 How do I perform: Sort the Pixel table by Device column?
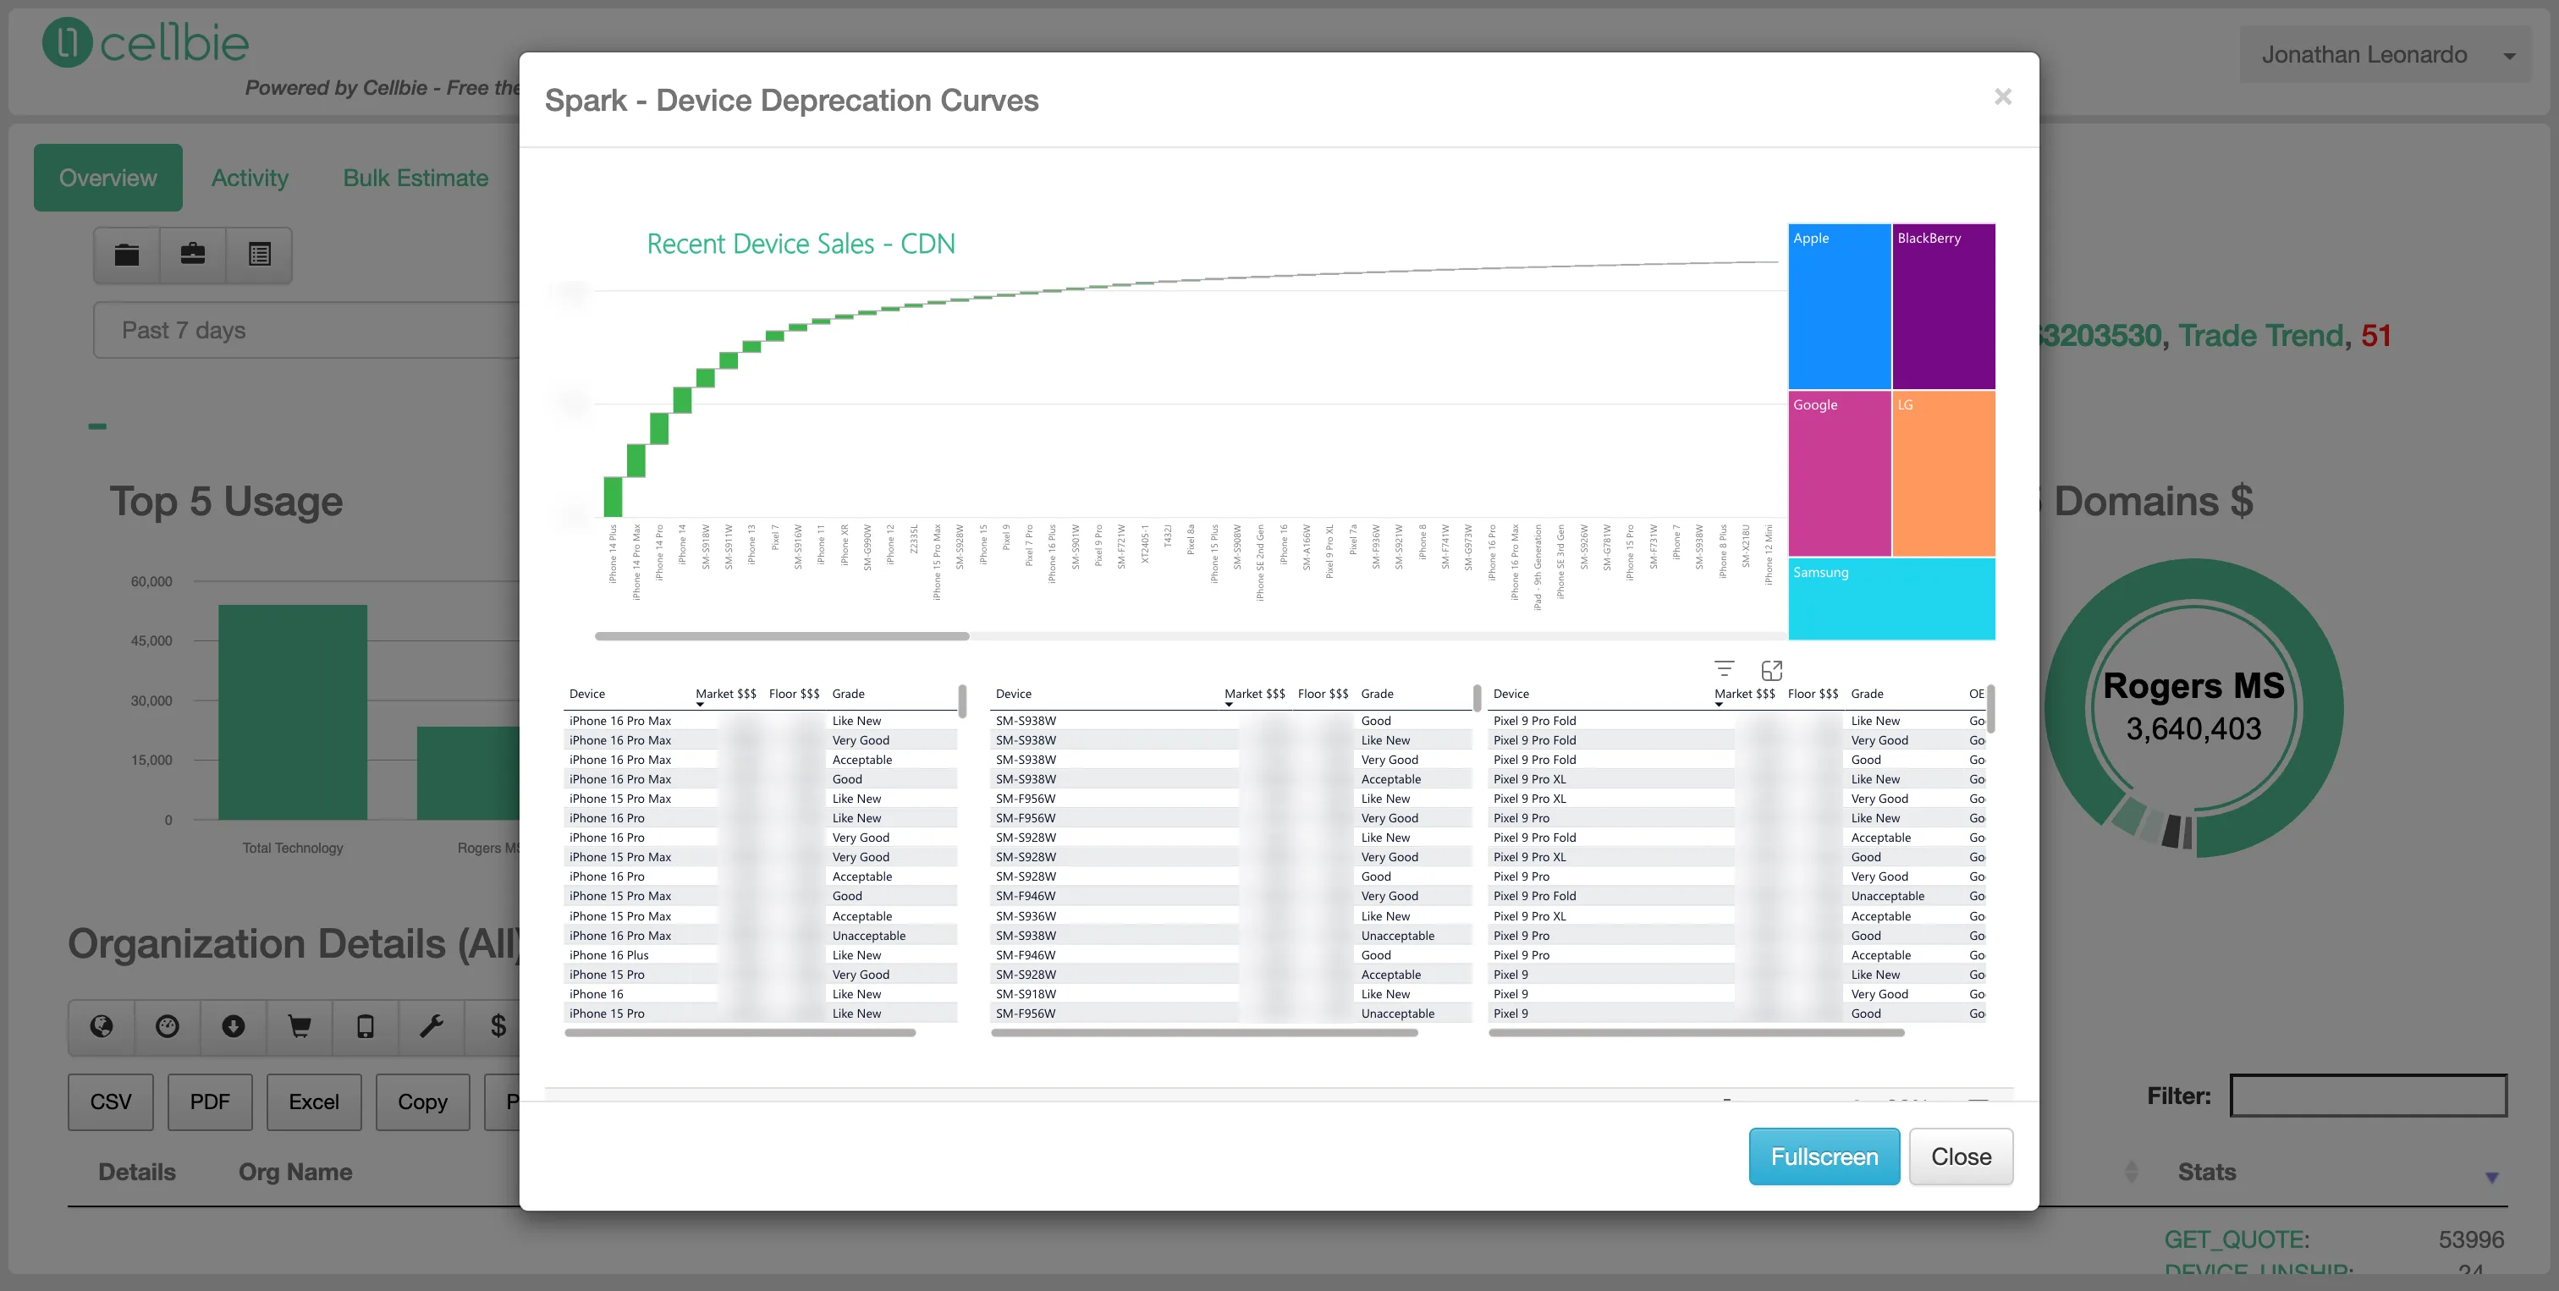tap(1511, 695)
